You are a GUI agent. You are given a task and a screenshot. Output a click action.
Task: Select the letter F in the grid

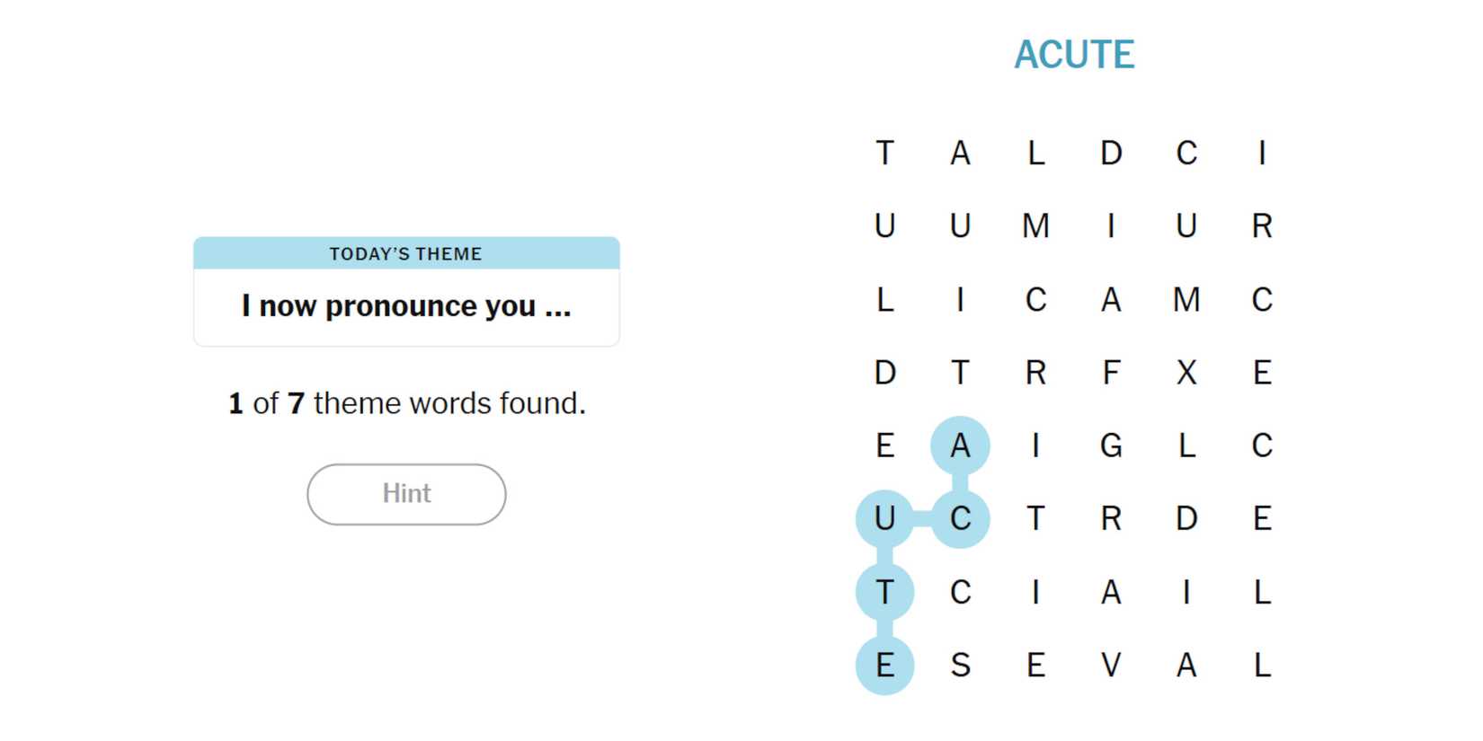pos(1111,372)
